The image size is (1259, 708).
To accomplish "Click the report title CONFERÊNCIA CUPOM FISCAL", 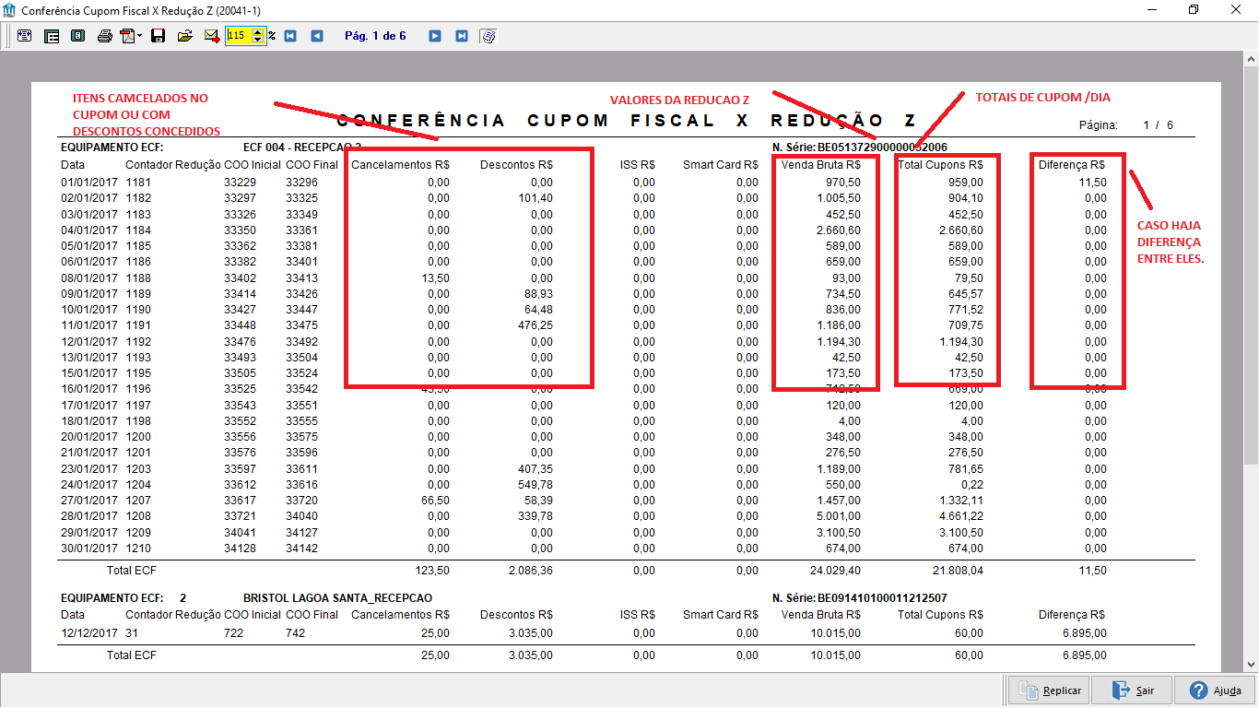I will 625,121.
